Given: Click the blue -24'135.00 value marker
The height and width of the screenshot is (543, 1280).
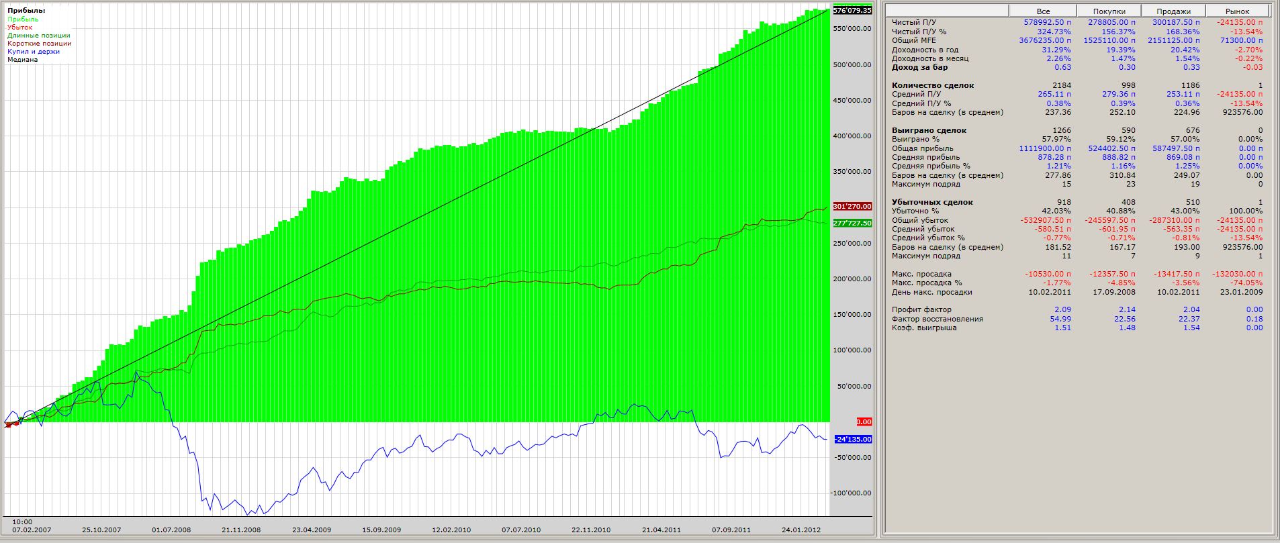Looking at the screenshot, I should [x=852, y=439].
